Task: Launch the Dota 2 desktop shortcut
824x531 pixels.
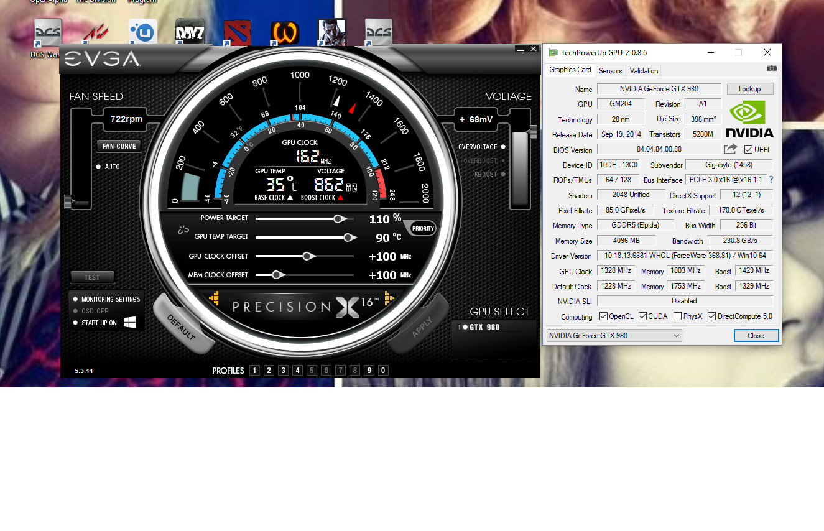Action: [238, 32]
